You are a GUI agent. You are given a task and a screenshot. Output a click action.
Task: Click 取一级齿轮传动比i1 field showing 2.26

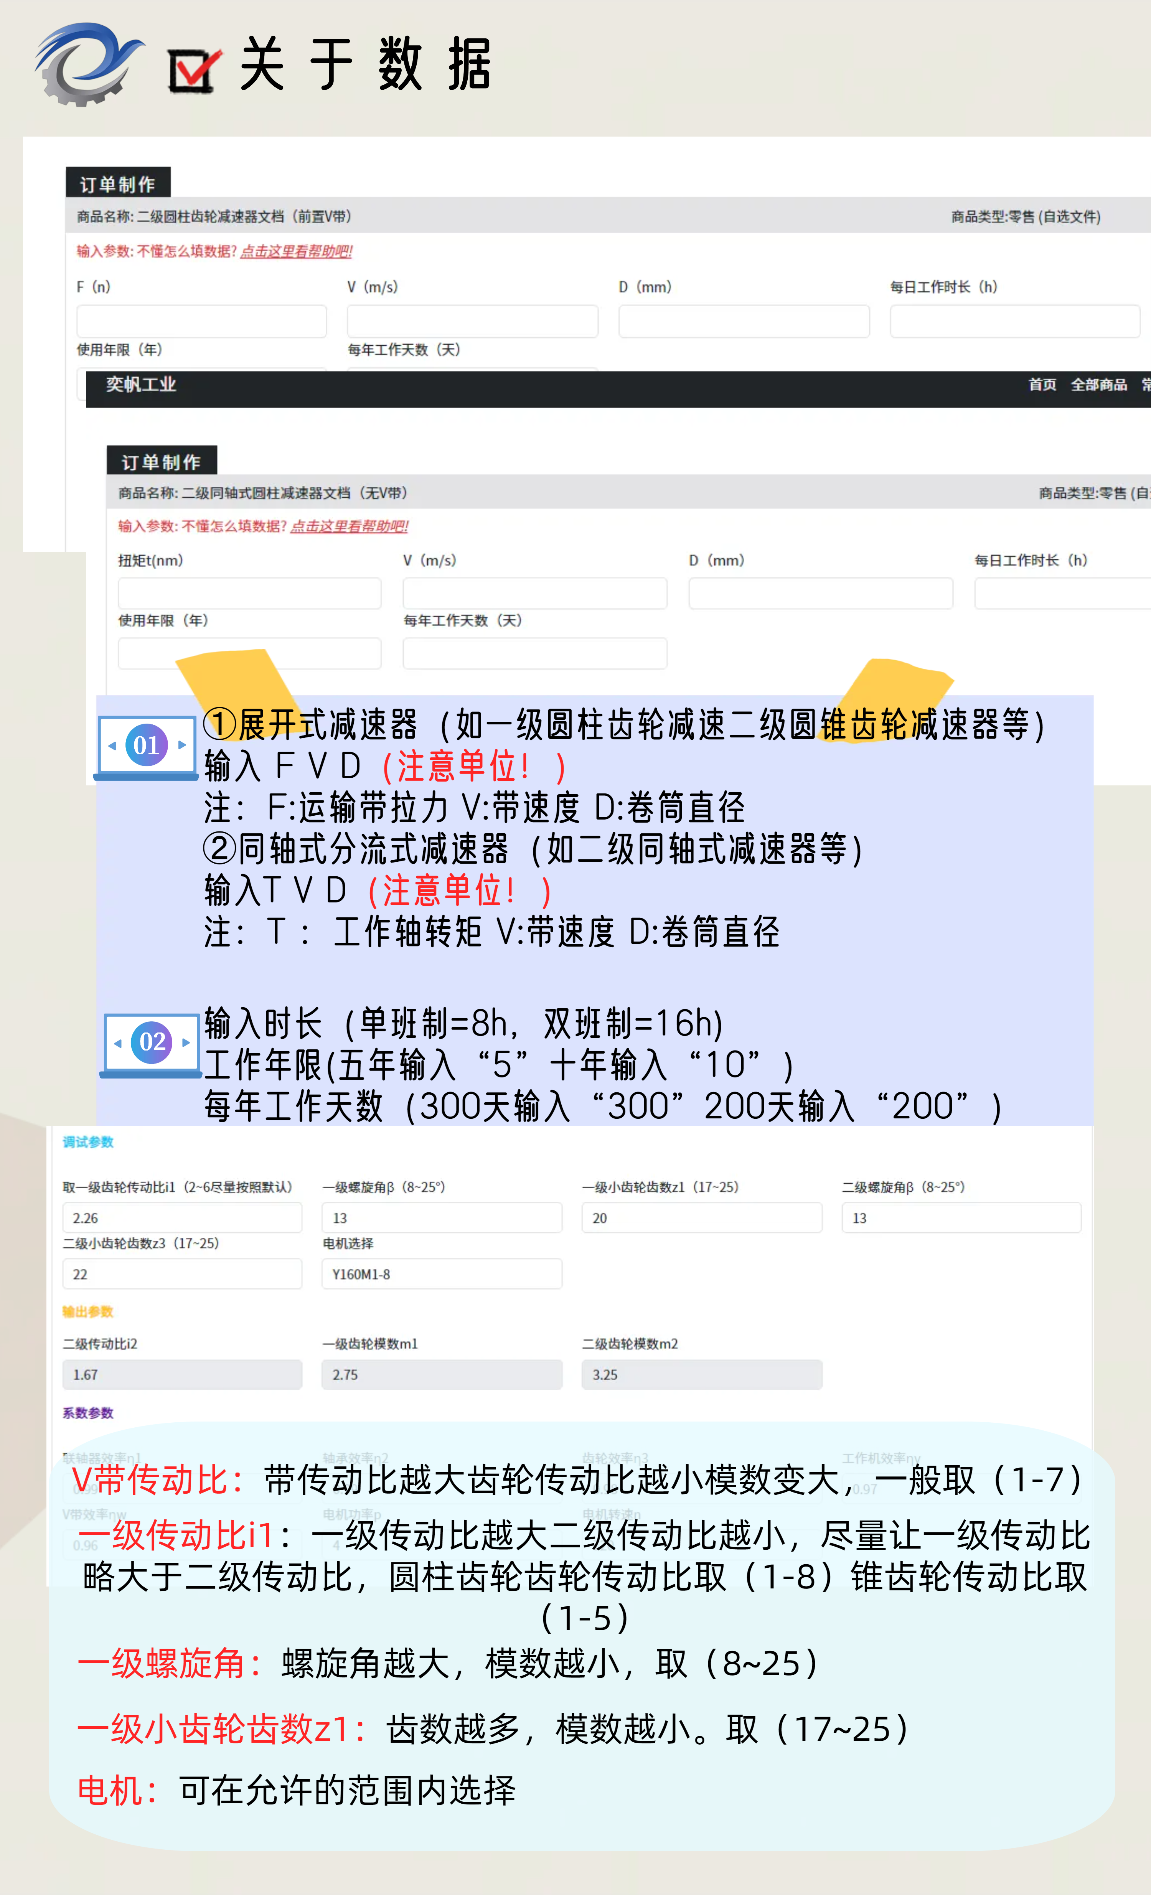point(181,1218)
